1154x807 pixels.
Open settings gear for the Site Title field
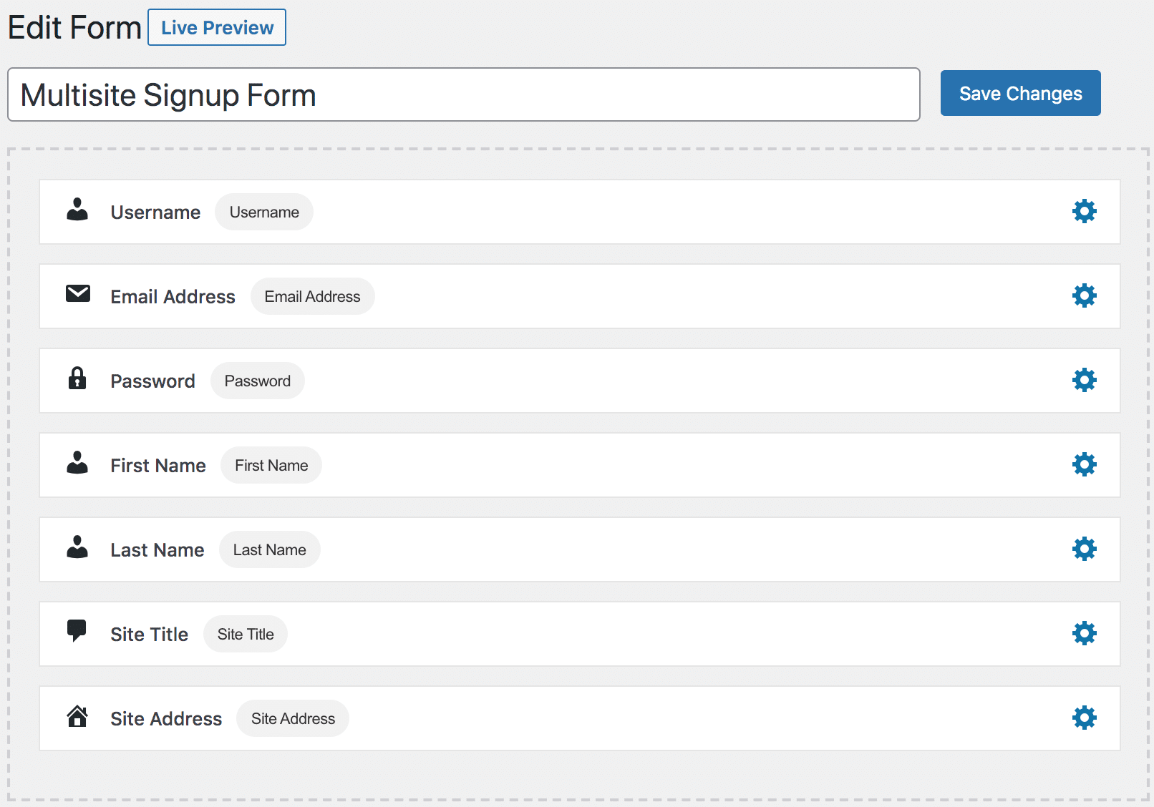(1084, 633)
